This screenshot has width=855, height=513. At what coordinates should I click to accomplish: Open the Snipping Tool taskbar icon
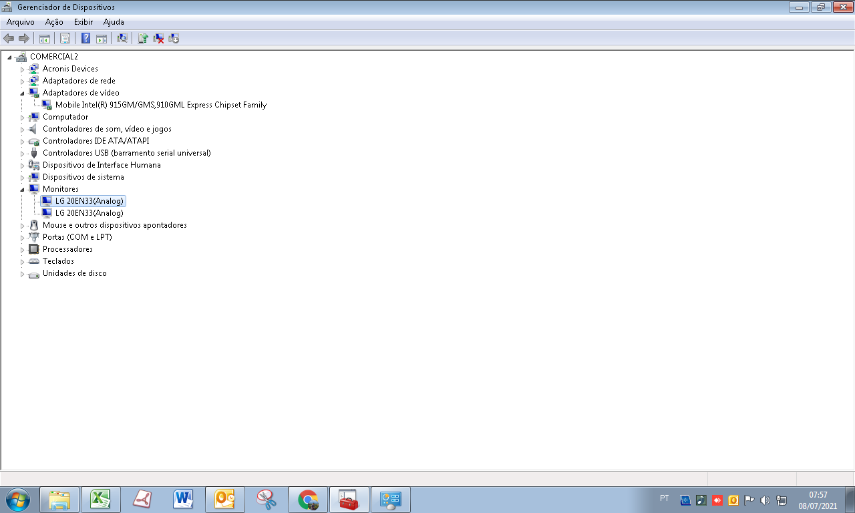click(x=267, y=500)
